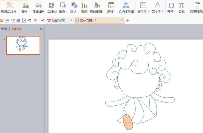Export to PDF icon in quick toolbar
Screen dimensions: 203x133
(13, 21)
